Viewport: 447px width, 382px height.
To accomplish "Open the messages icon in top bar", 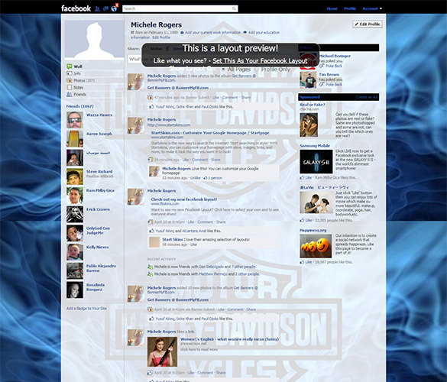I will tap(105, 9).
